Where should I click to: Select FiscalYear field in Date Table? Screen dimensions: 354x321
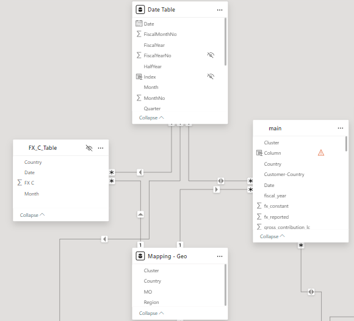click(x=154, y=45)
